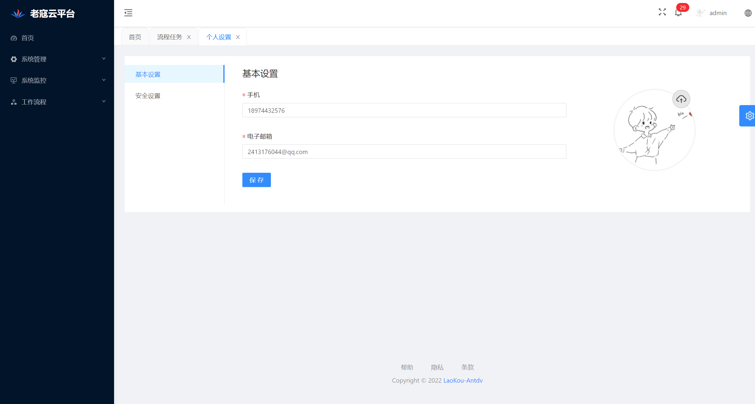Select 安全设置 in the settings menu
The image size is (755, 404).
click(x=148, y=96)
